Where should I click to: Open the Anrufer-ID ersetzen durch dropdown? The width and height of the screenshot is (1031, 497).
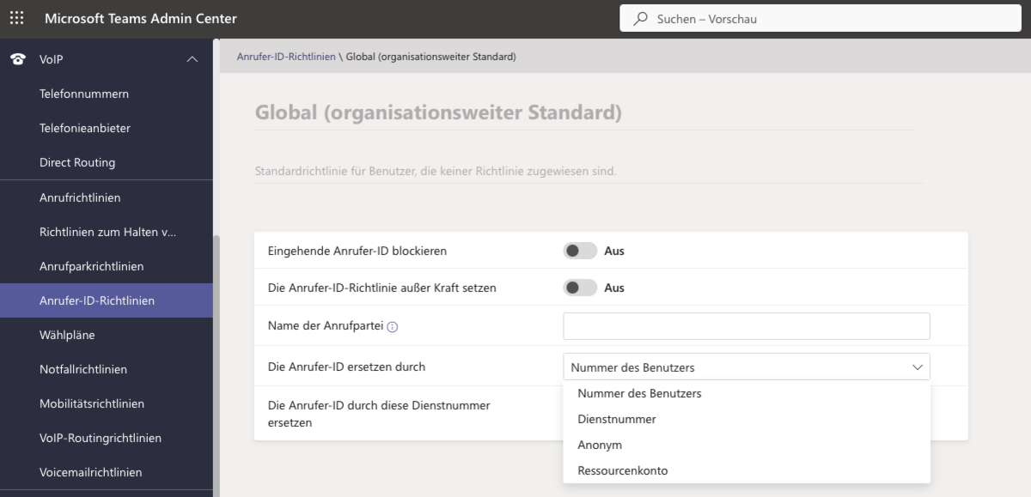point(746,367)
